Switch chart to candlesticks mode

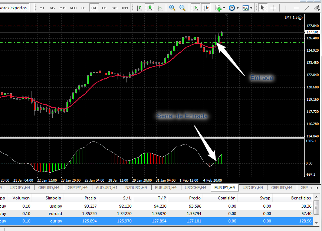tap(149, 8)
